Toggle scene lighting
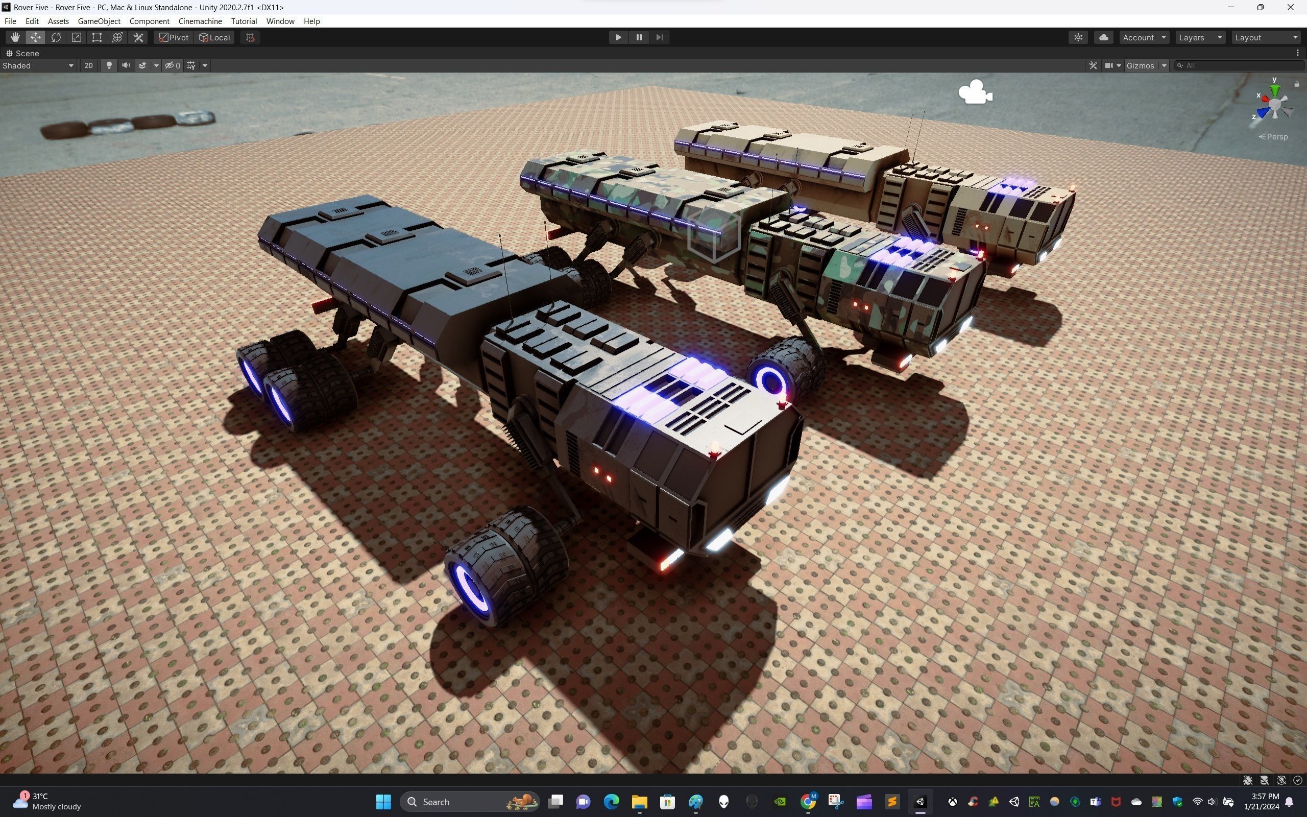The width and height of the screenshot is (1307, 817). 109,65
